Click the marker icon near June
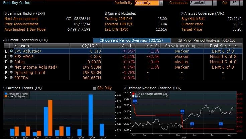 pyautogui.click(x=192, y=124)
